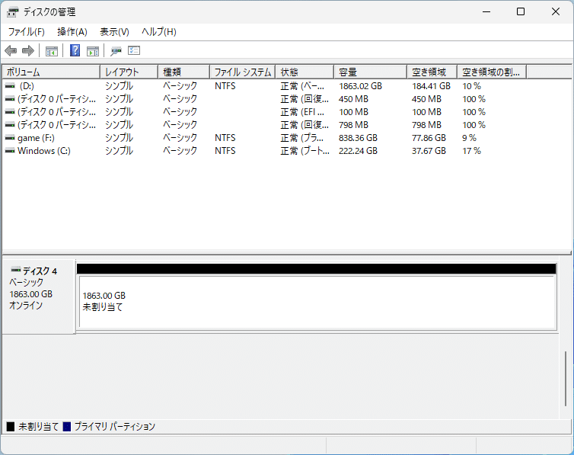Select the 1863.00 GB 未割り当て partition block
This screenshot has height=455, width=574.
317,302
